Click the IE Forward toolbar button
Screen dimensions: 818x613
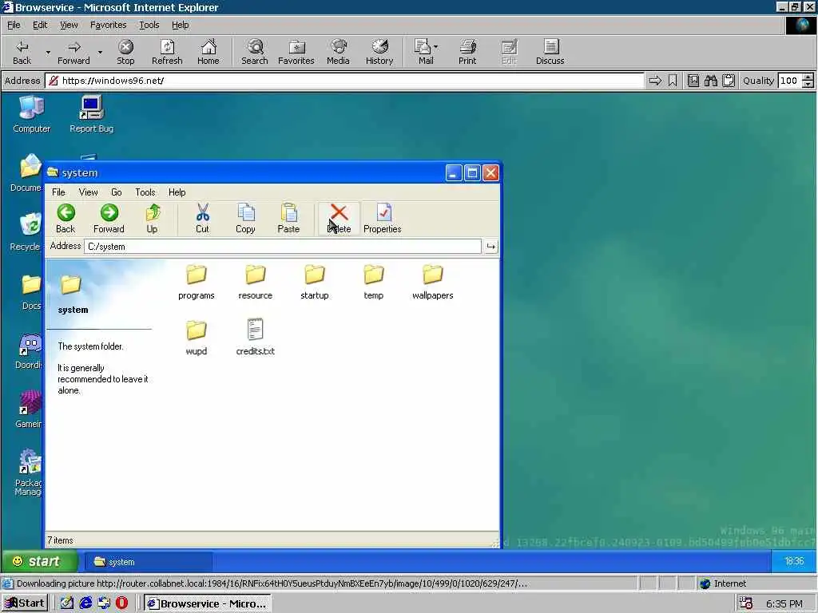tap(73, 52)
